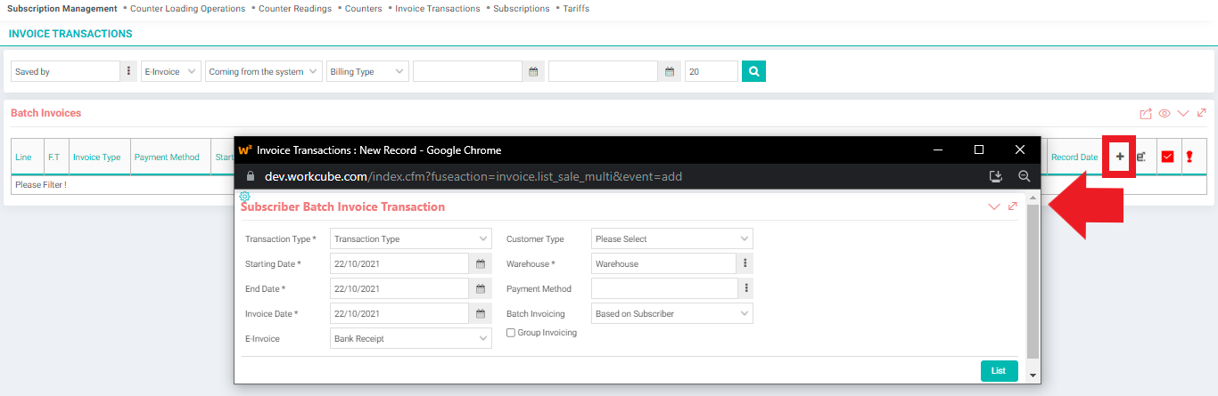Viewport: 1218px width, 396px height.
Task: Open the second filter date calendar icon
Action: click(x=669, y=71)
